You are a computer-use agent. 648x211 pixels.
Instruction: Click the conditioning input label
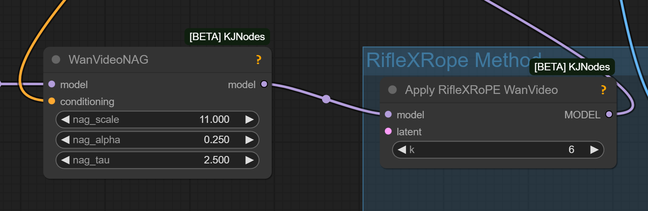[87, 101]
